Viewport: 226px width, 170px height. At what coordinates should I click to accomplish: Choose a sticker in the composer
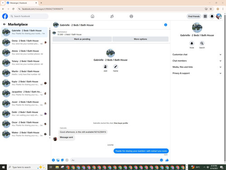[x=62, y=160]
